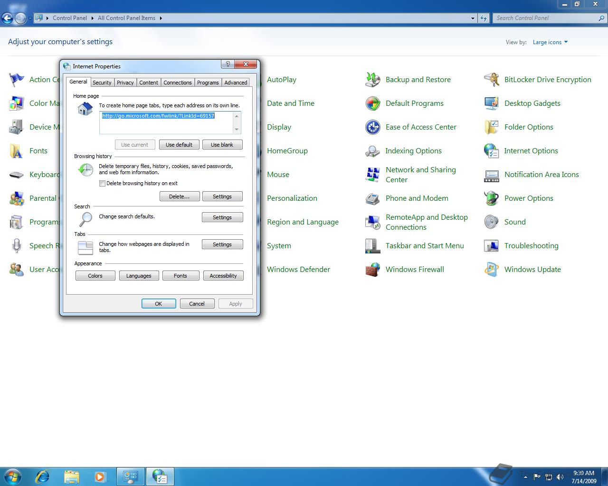
Task: Open Browsing history Settings button
Action: [x=222, y=196]
